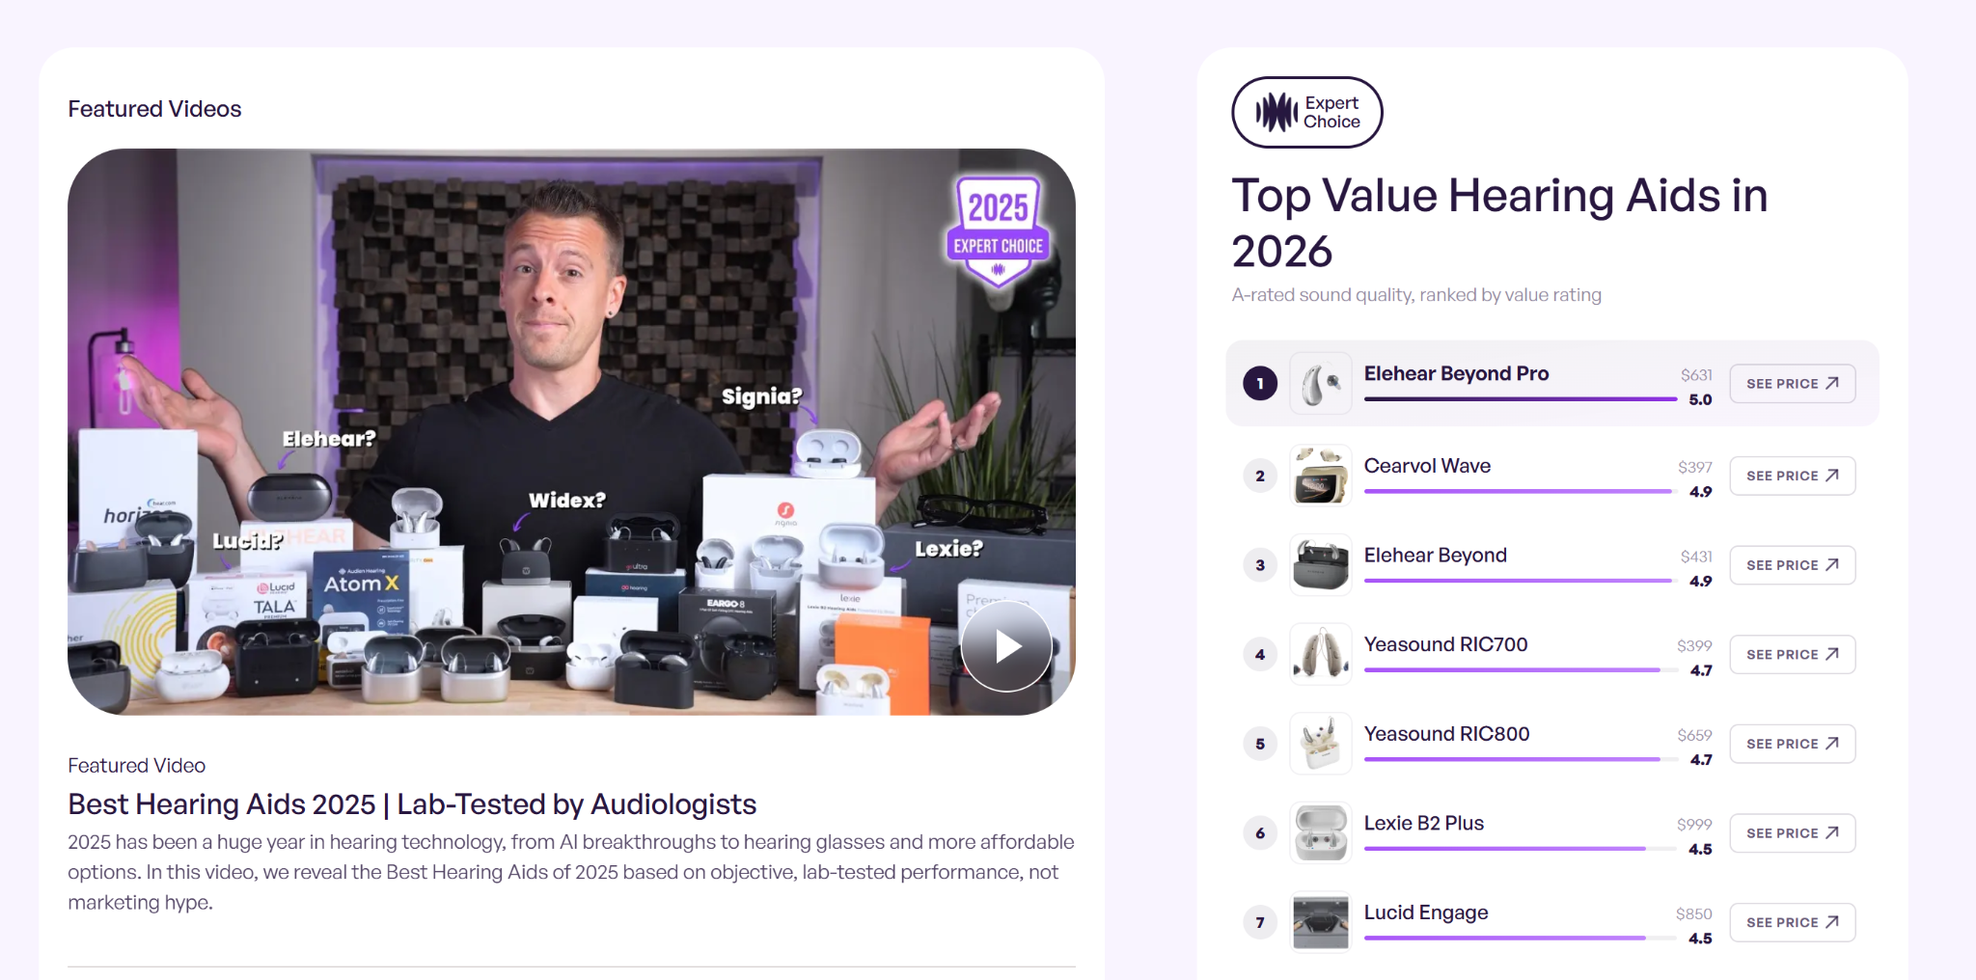
Task: Open Best Hearing Aids 2025 video title
Action: pos(412,804)
